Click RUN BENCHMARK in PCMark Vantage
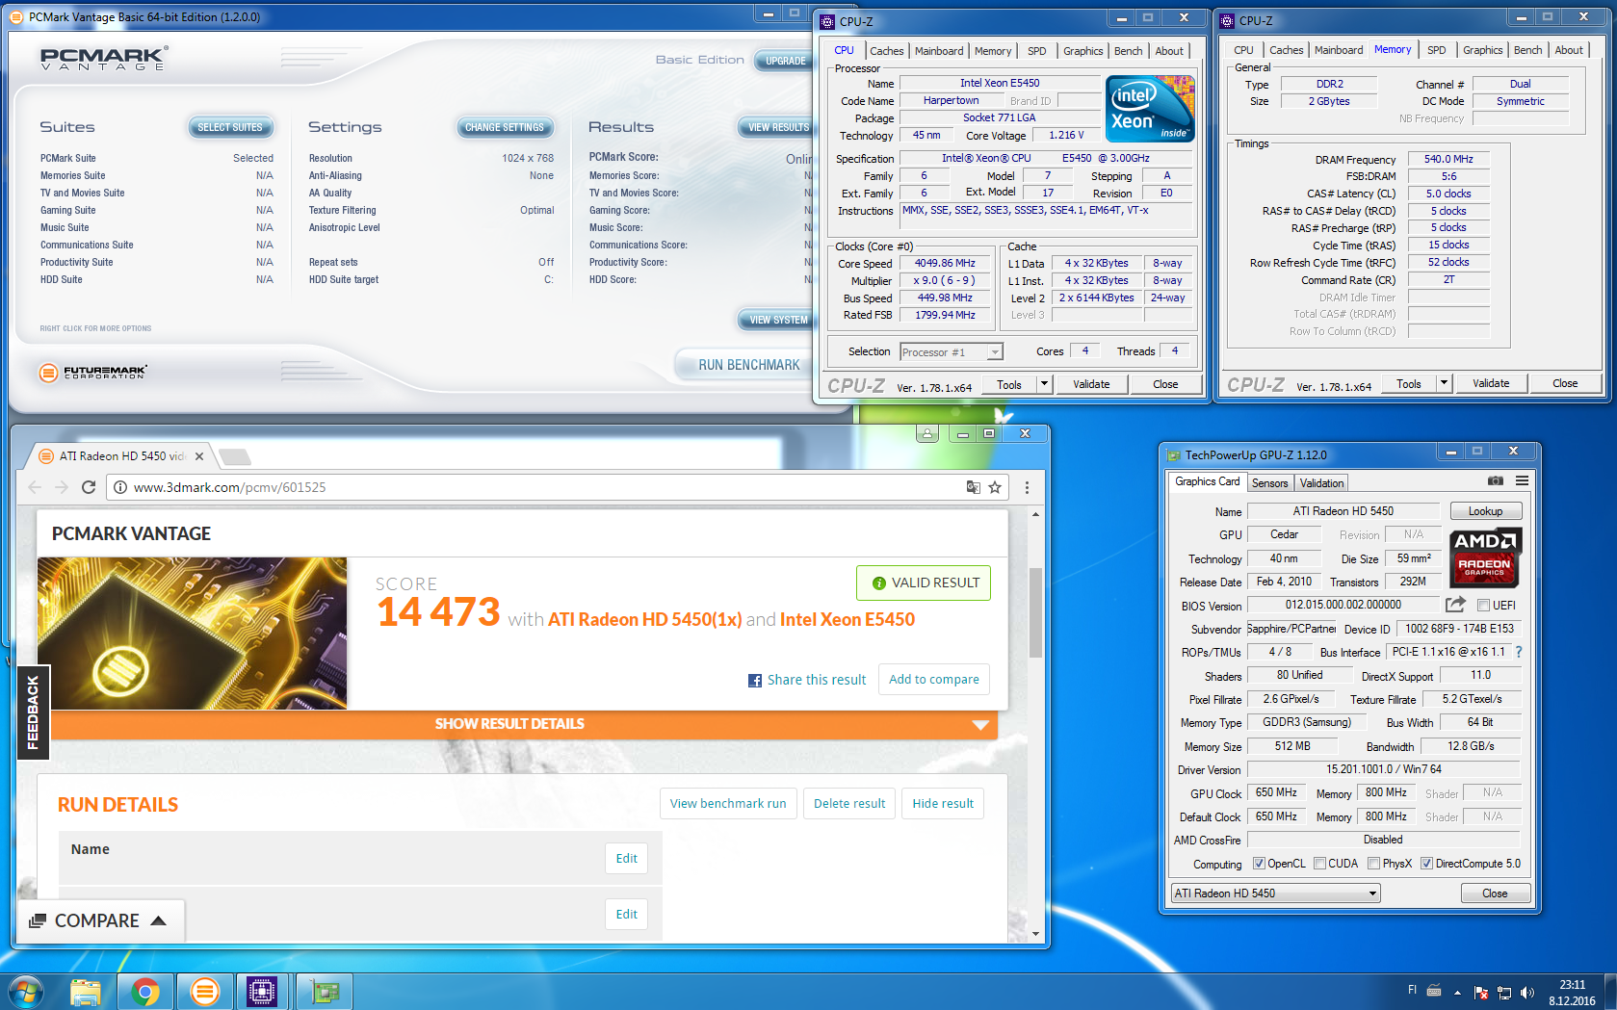1617x1010 pixels. click(748, 365)
